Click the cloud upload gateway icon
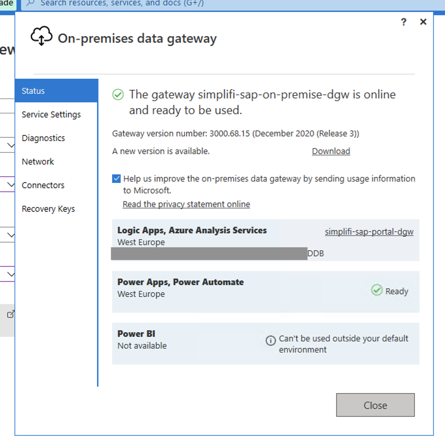The height and width of the screenshot is (447, 445). point(41,36)
